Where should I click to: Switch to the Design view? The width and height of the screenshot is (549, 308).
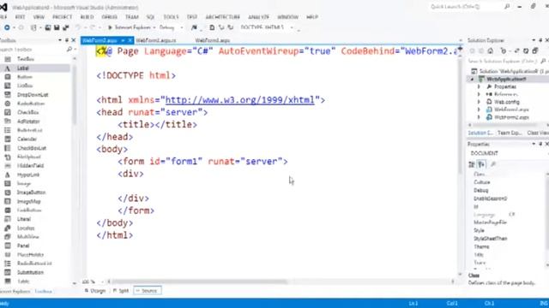pos(95,291)
